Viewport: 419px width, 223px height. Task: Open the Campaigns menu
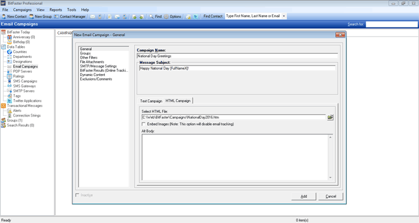(22, 10)
